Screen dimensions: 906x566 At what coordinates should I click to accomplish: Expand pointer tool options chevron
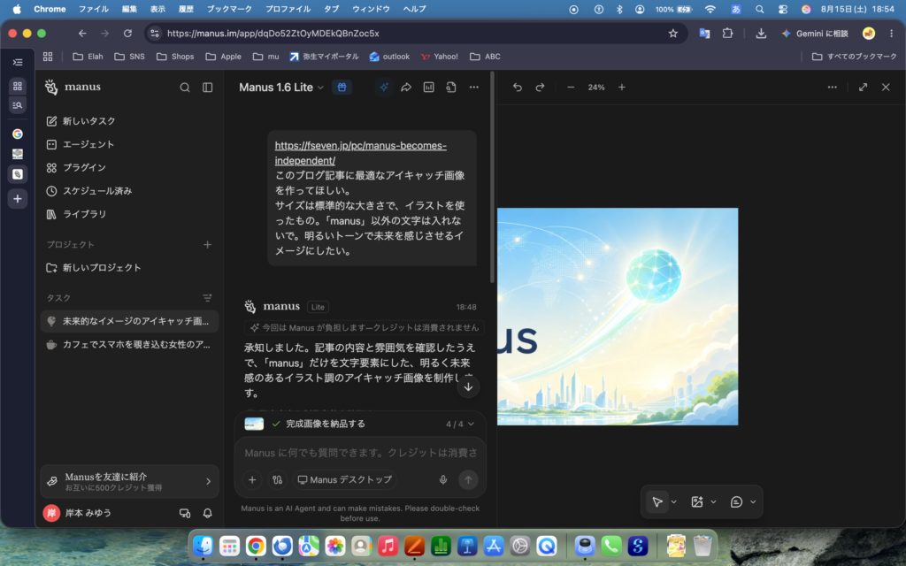tap(673, 502)
